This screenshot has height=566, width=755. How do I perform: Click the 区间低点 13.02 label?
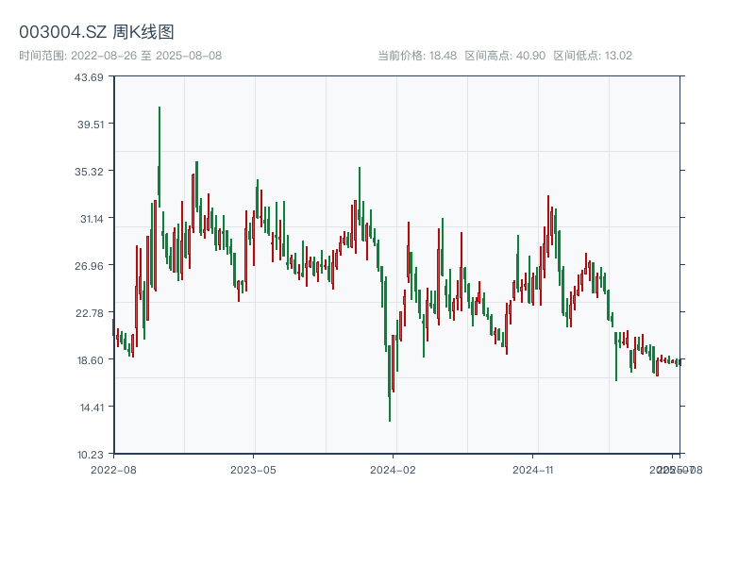point(593,56)
